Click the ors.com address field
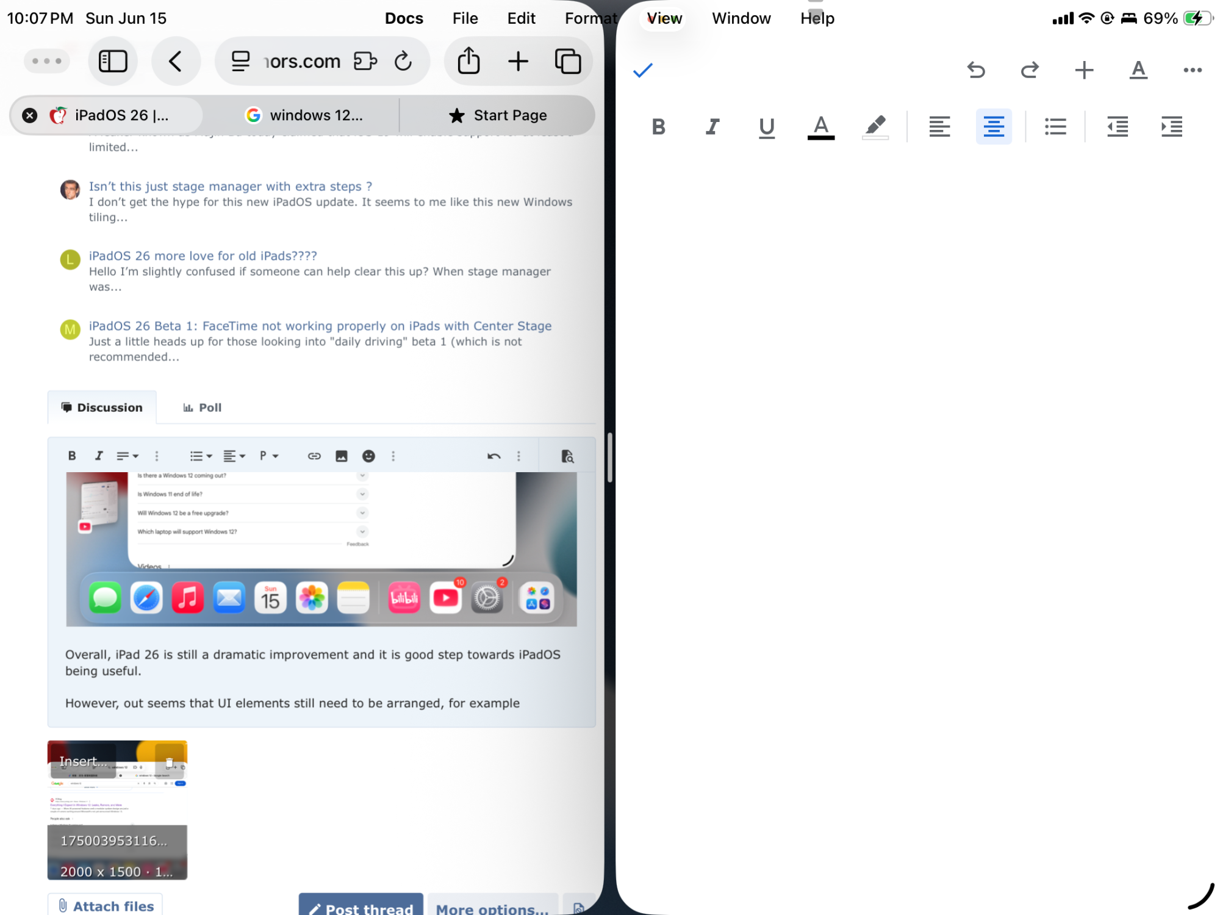Viewport: 1220px width, 915px height. tap(303, 61)
